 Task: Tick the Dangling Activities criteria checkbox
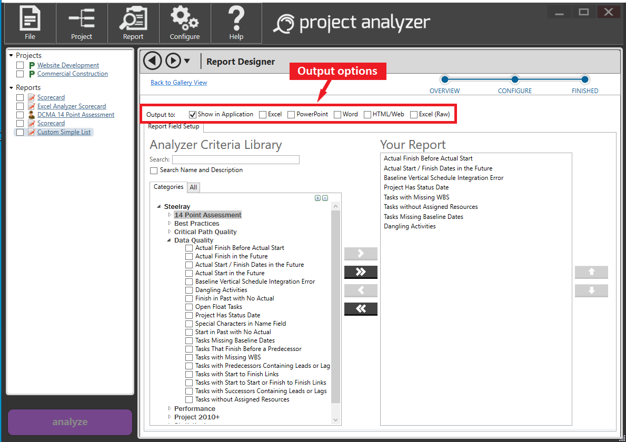pyautogui.click(x=189, y=290)
